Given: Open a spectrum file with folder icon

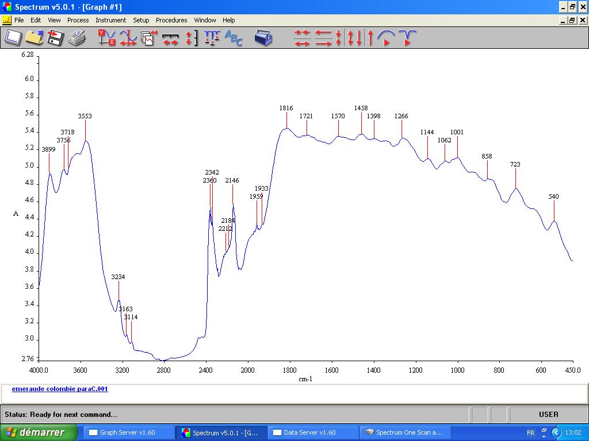Looking at the screenshot, I should 34,38.
